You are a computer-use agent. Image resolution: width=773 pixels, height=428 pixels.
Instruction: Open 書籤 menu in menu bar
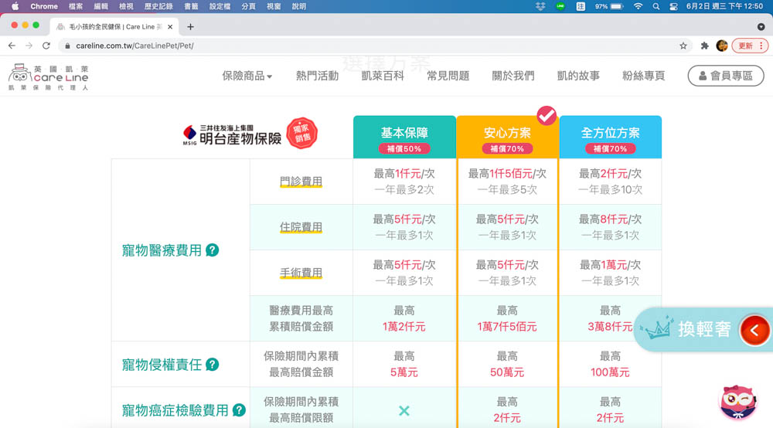[x=191, y=6]
